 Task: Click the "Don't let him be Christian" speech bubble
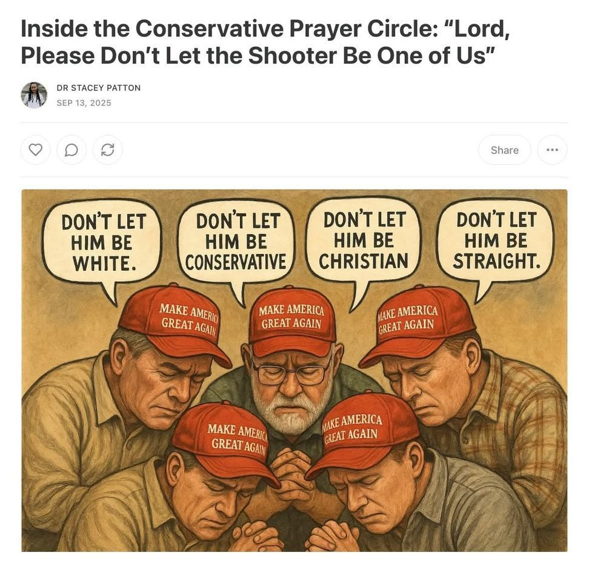tap(363, 242)
